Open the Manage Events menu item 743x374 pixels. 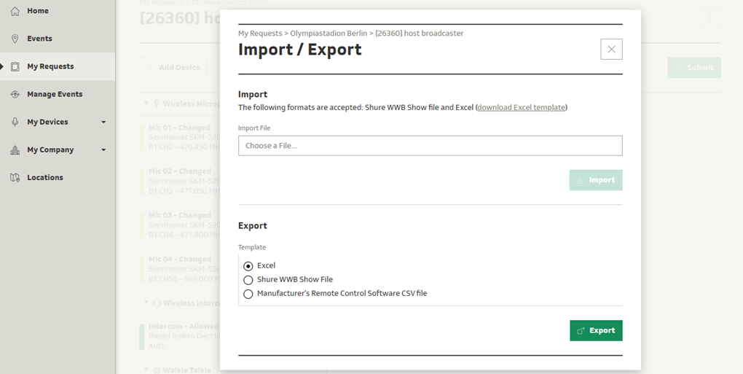(x=55, y=94)
